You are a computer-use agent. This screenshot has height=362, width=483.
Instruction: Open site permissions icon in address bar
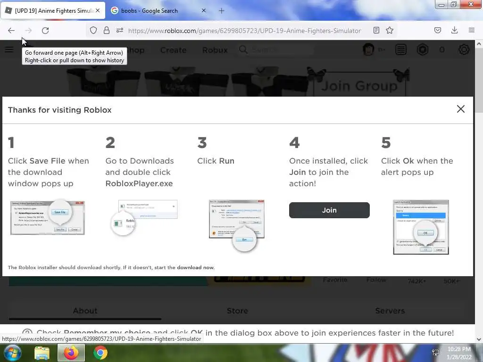click(x=120, y=30)
